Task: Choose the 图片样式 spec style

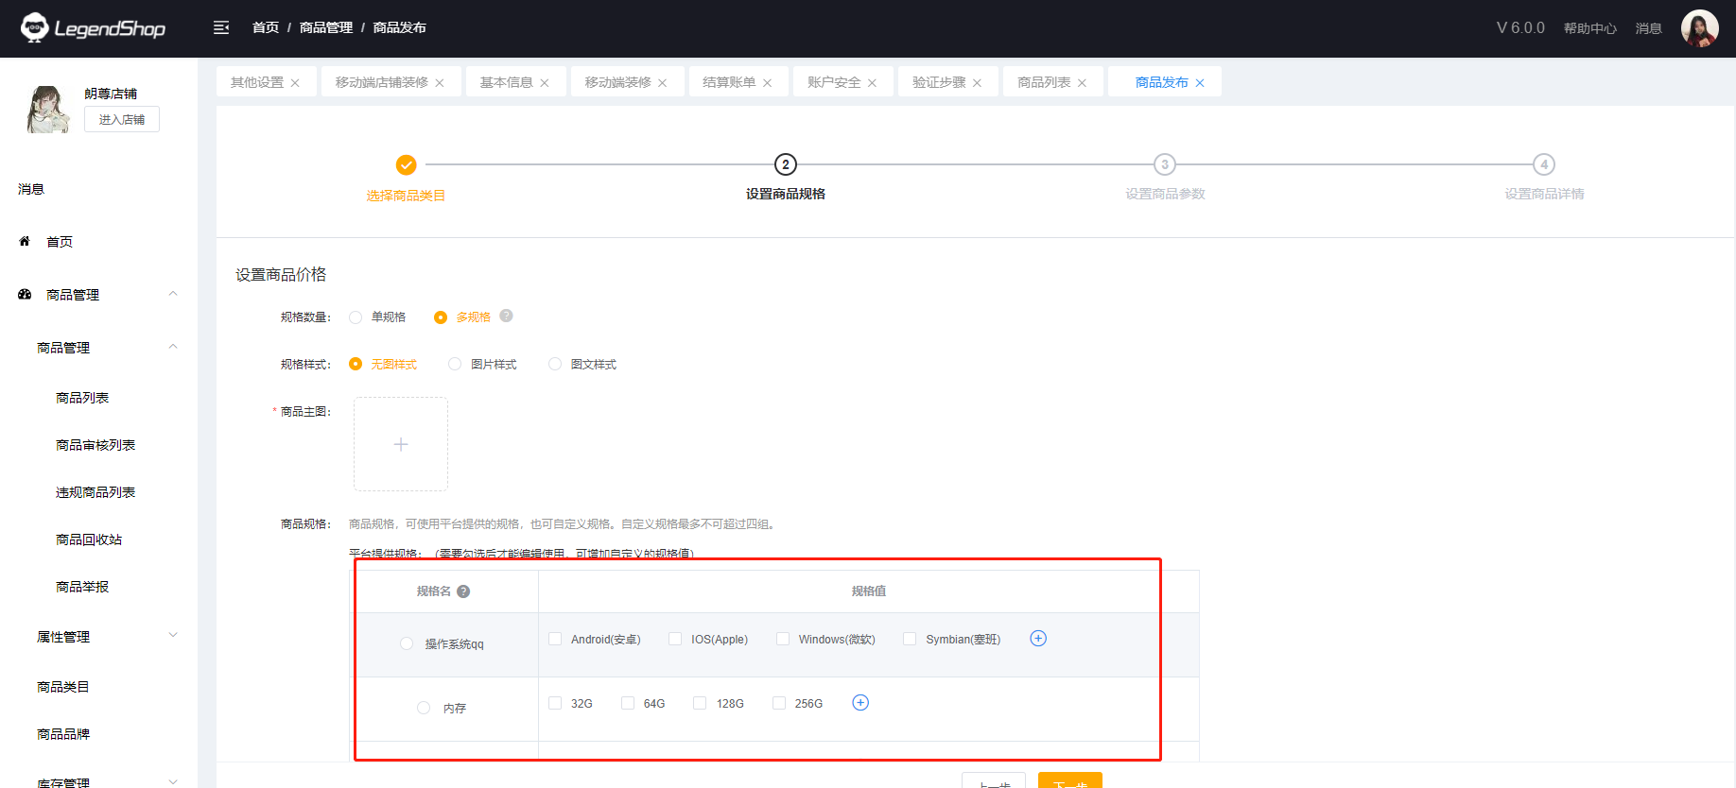Action: [x=456, y=365]
